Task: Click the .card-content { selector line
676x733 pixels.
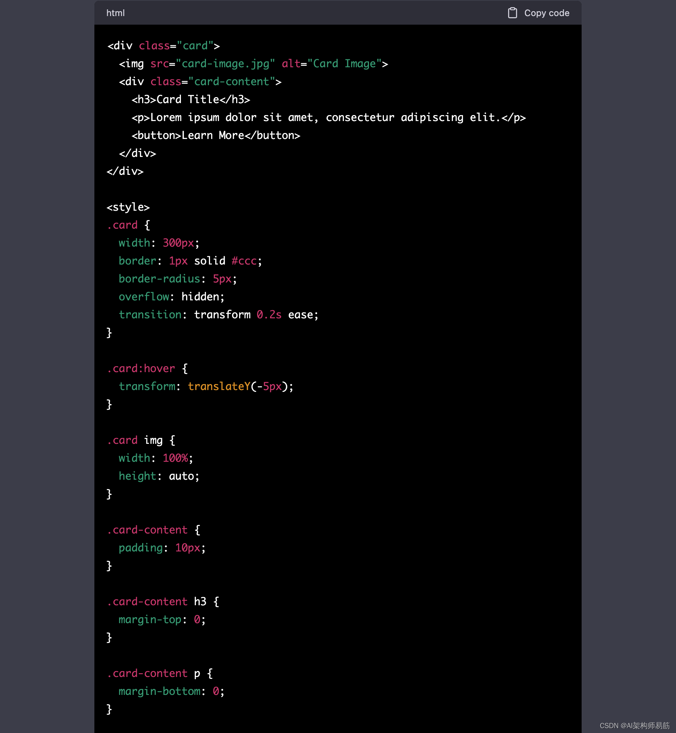Action: 154,530
